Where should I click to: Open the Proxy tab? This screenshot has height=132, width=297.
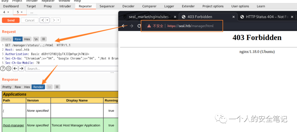48,6
